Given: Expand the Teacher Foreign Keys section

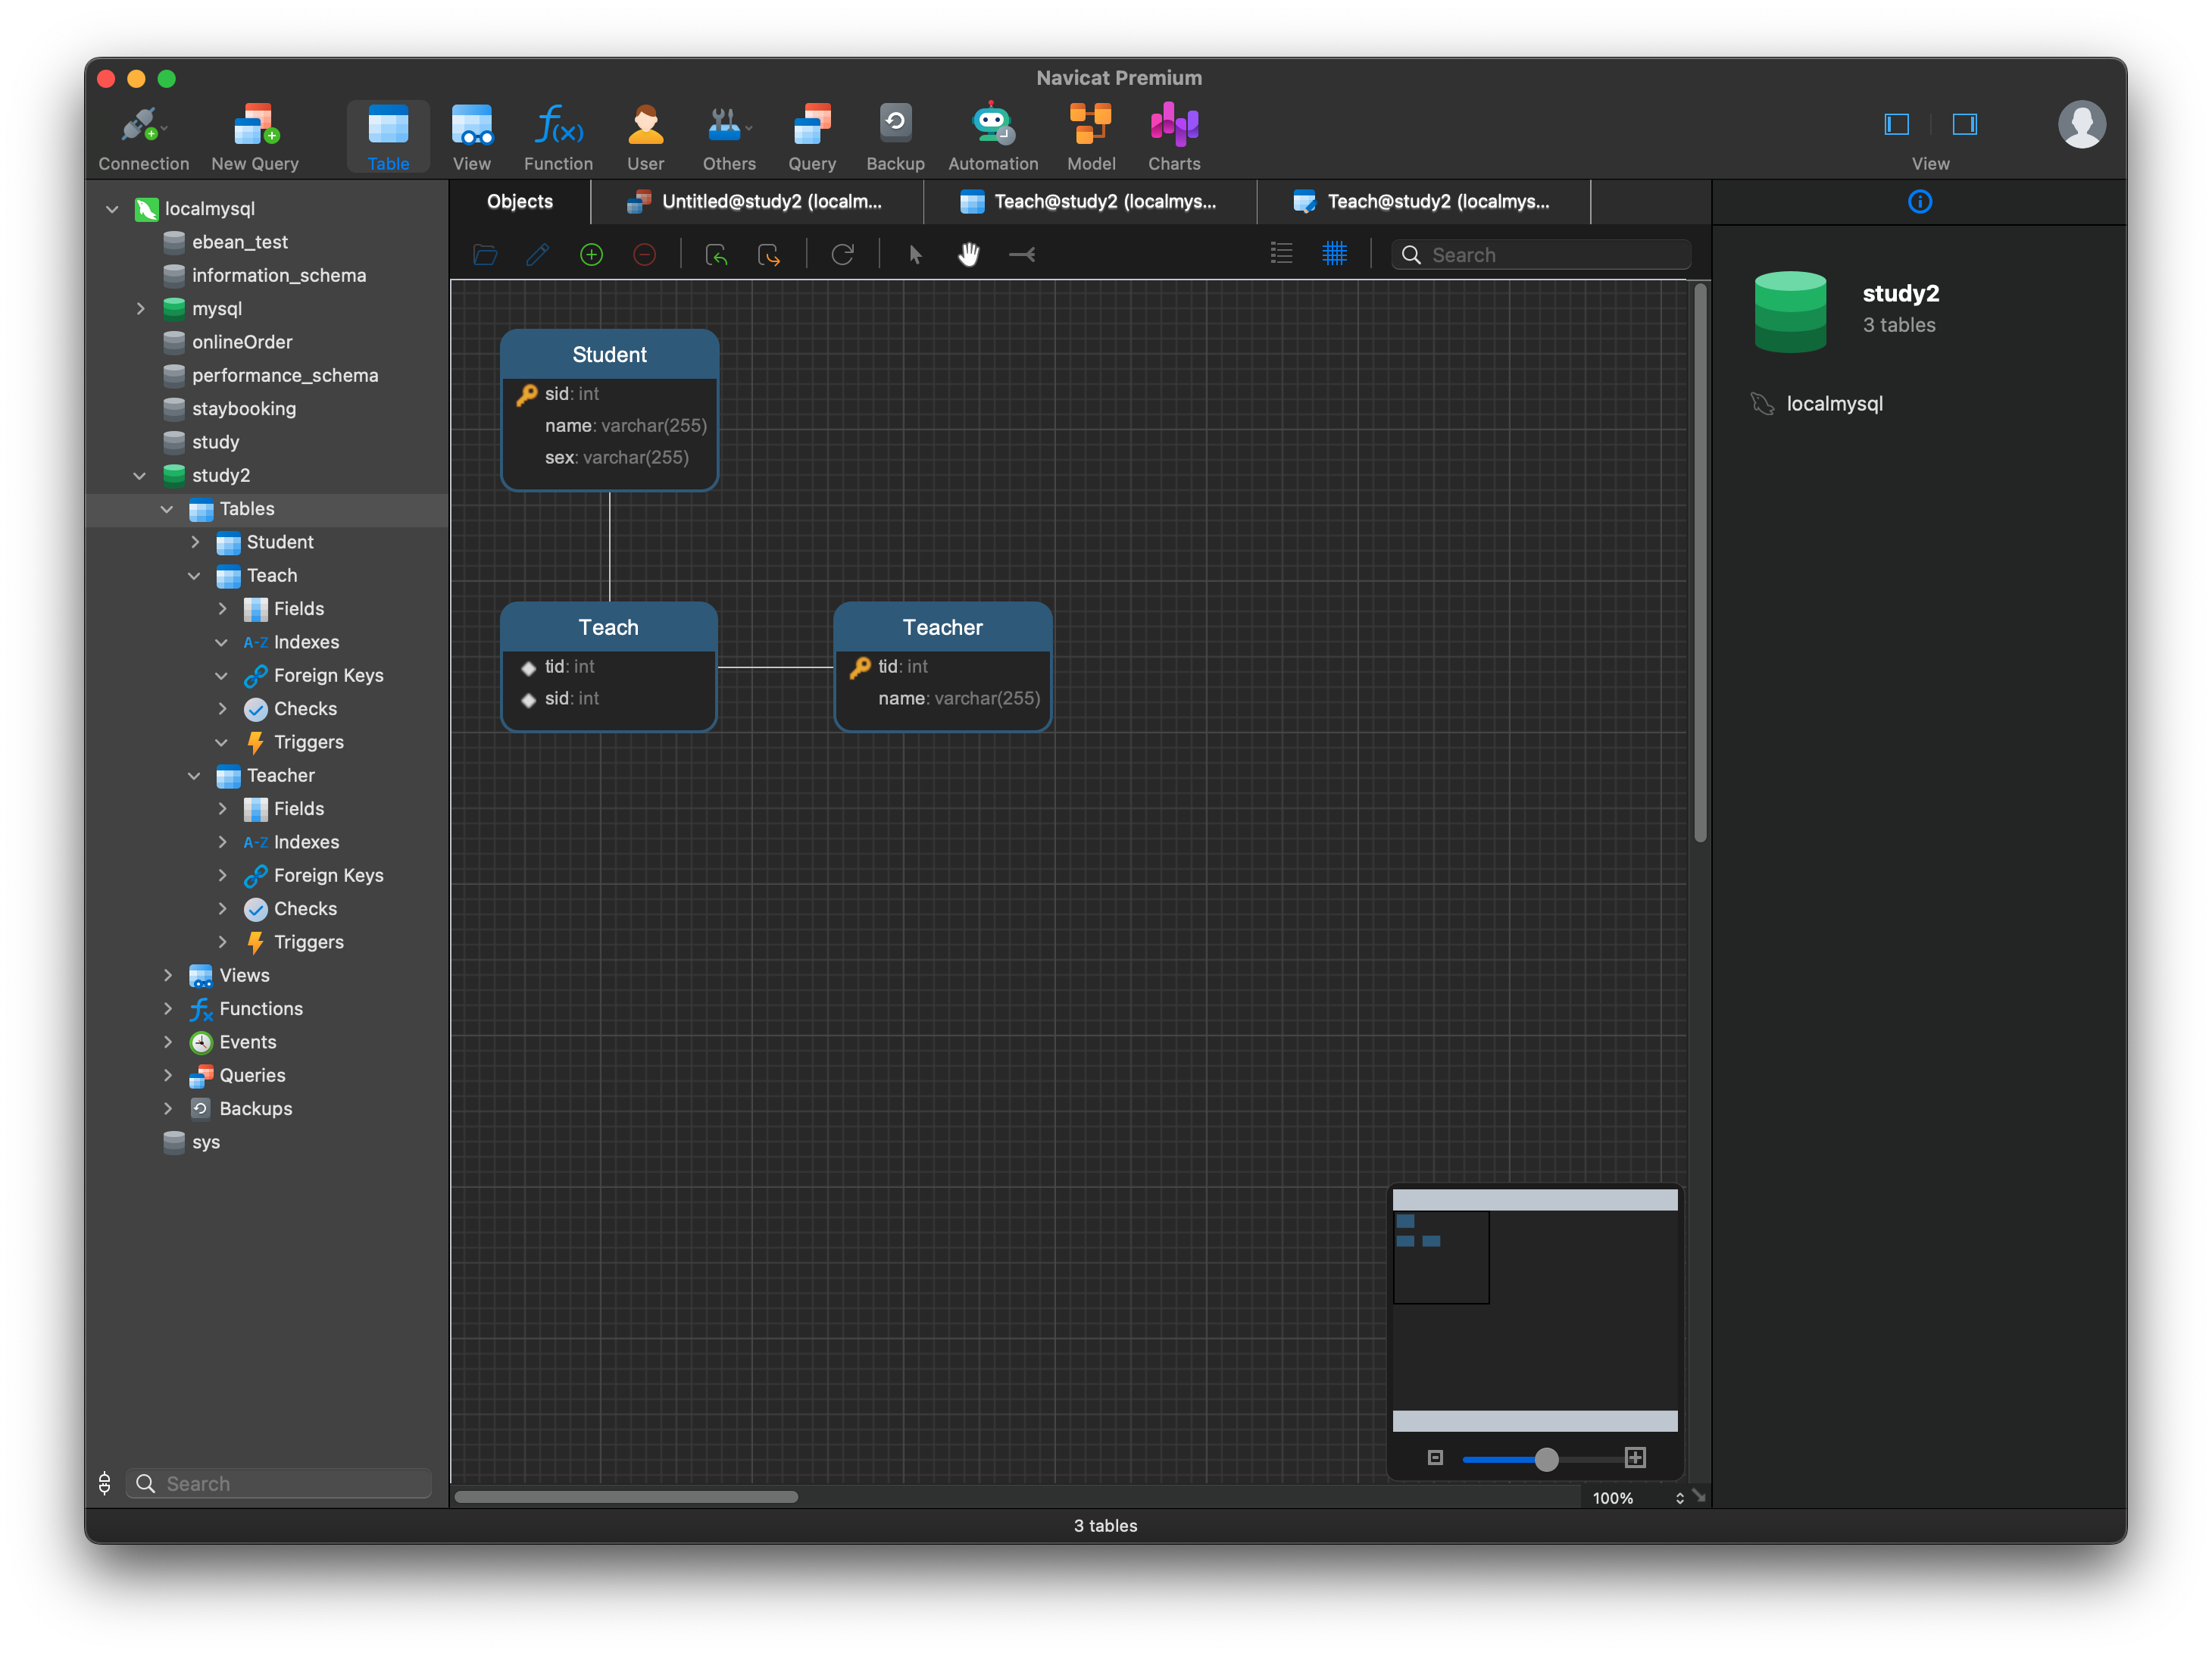Looking at the screenshot, I should tap(221, 875).
